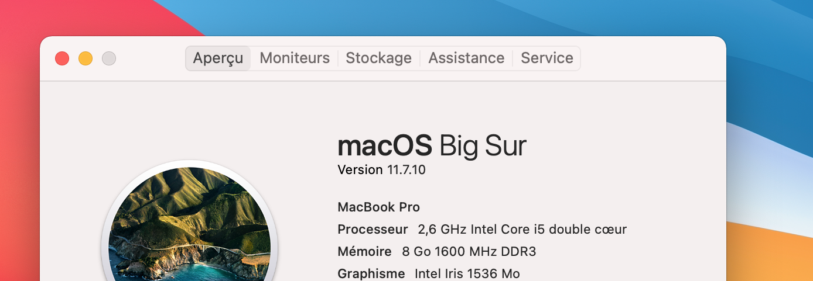Click the Processeur label
Viewport: 813px width, 281px height.
373,229
